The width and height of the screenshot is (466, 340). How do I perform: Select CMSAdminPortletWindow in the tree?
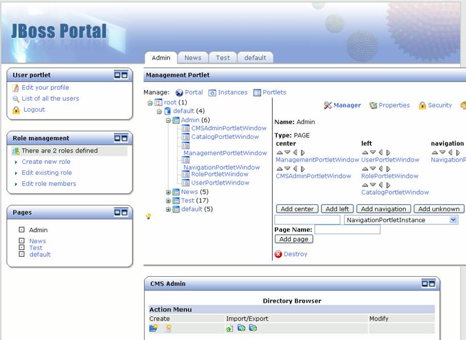(229, 128)
